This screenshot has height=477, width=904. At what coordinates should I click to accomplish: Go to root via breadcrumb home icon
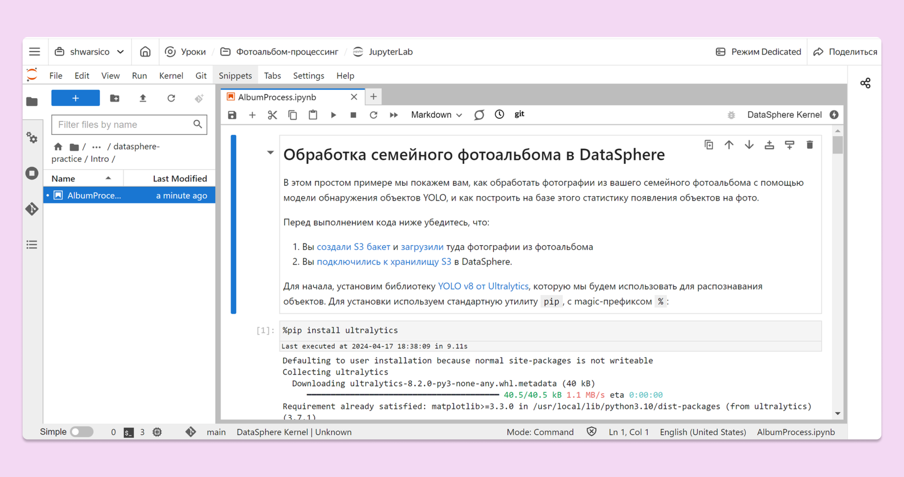coord(58,147)
